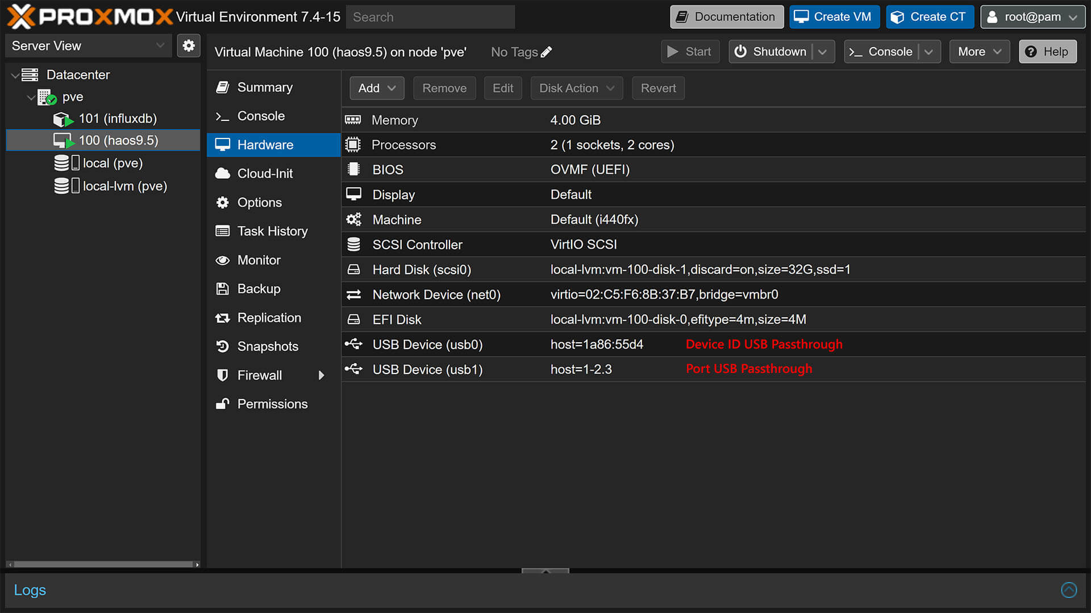Open the Snapshots panel
Viewport: 1091px width, 613px height.
point(268,346)
